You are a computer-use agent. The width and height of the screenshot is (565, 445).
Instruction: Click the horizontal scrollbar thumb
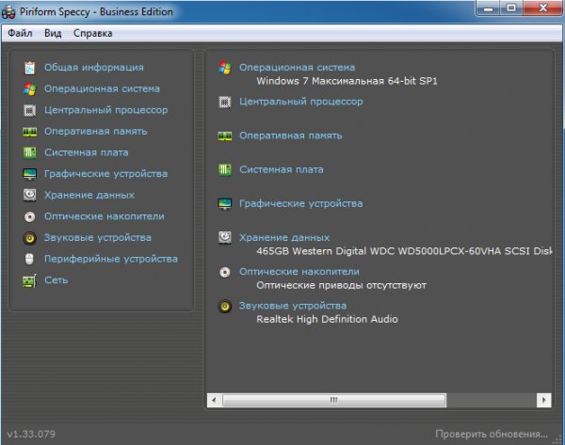click(x=334, y=400)
